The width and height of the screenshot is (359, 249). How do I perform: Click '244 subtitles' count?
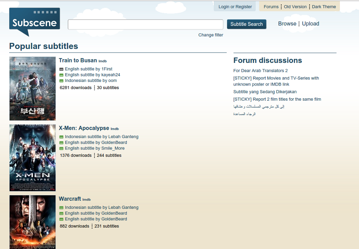click(x=109, y=155)
